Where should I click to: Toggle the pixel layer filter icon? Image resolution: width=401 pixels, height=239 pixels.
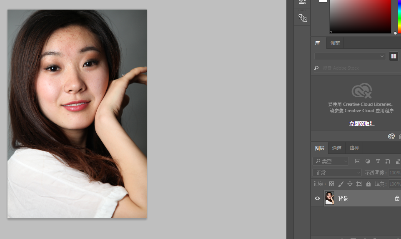point(358,161)
